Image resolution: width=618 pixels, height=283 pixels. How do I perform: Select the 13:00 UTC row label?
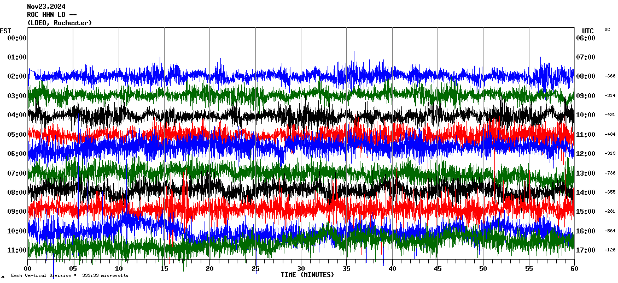click(x=585, y=173)
